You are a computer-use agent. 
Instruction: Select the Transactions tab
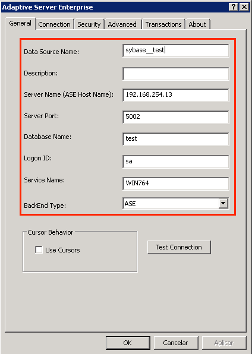tap(163, 24)
